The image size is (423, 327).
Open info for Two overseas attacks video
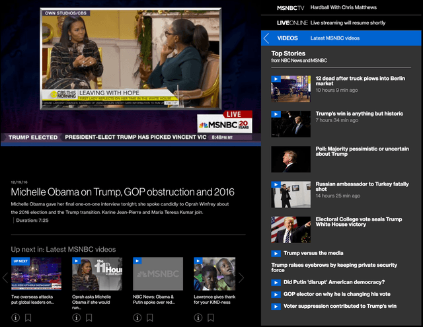(16, 318)
